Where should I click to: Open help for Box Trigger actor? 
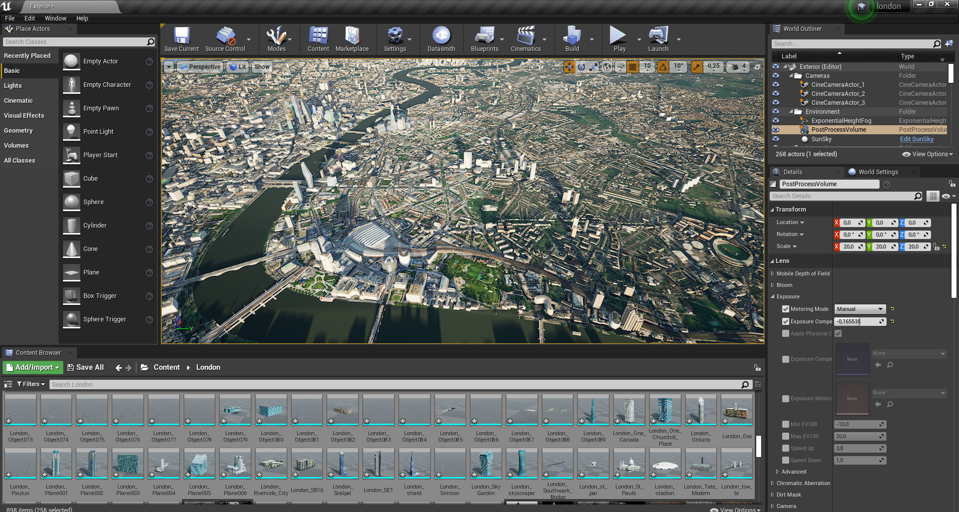coord(149,296)
